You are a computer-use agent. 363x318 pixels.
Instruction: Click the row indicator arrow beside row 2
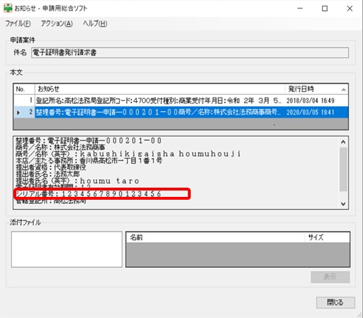18,113
